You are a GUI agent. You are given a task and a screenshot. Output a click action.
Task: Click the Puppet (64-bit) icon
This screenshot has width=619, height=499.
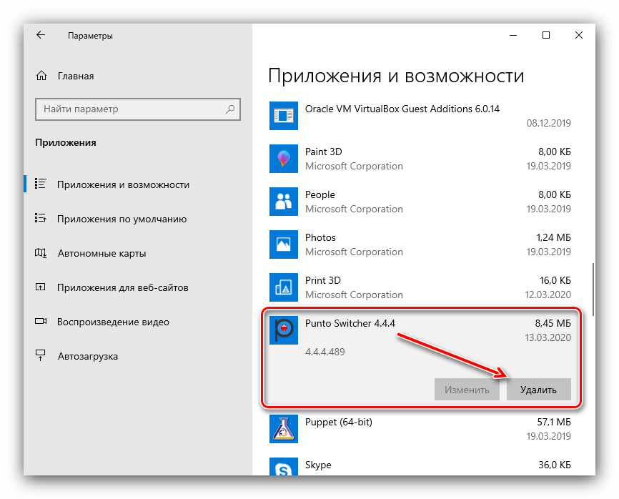(x=283, y=429)
